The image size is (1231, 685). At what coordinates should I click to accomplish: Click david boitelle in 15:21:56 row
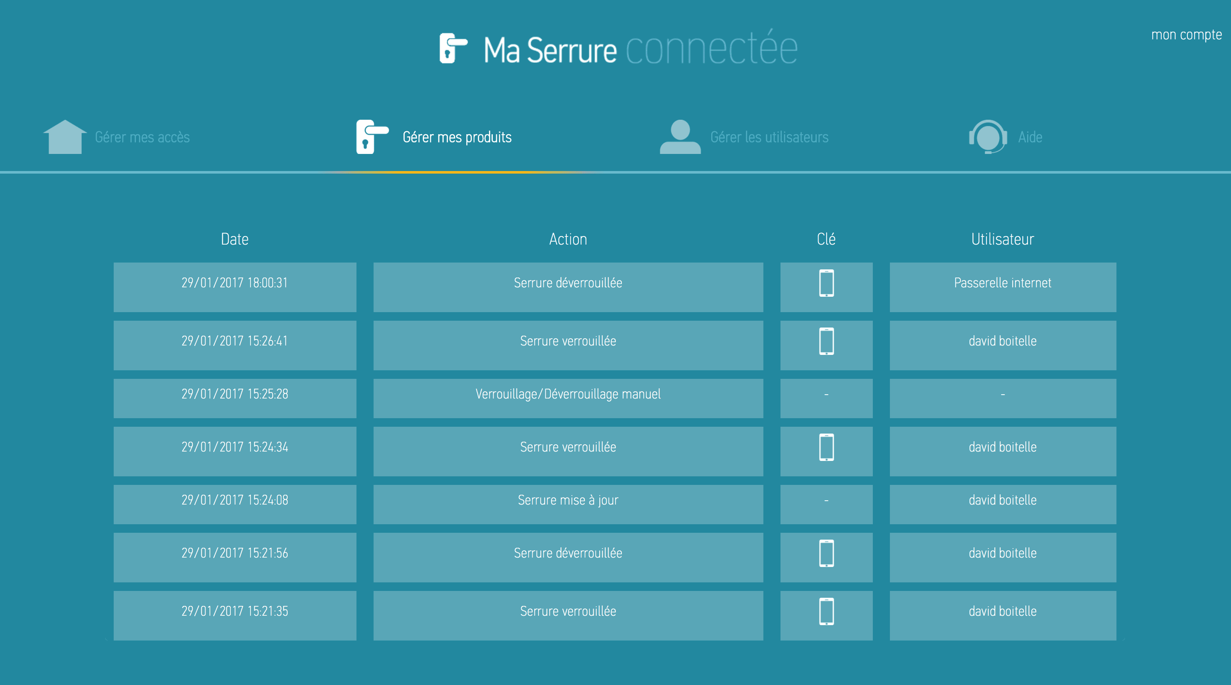(x=1003, y=558)
